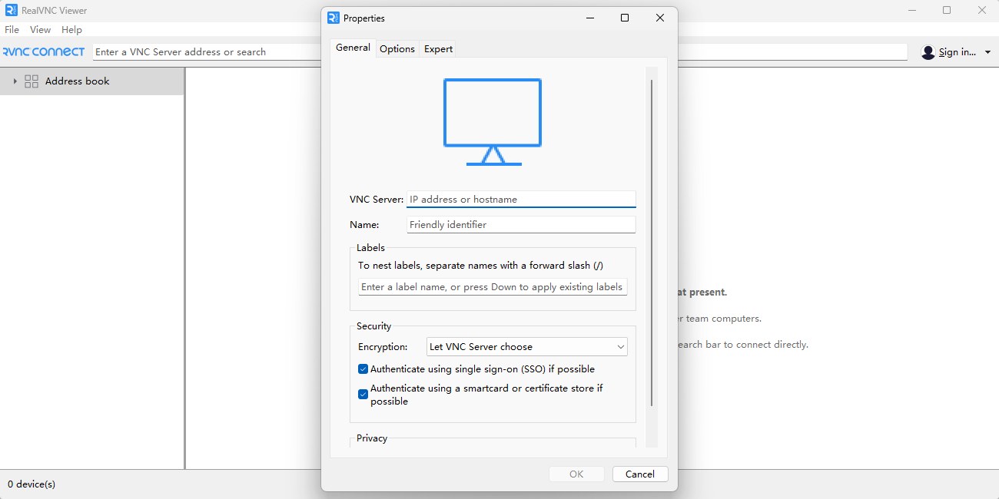
Task: Switch to the Expert tab
Action: coord(438,48)
